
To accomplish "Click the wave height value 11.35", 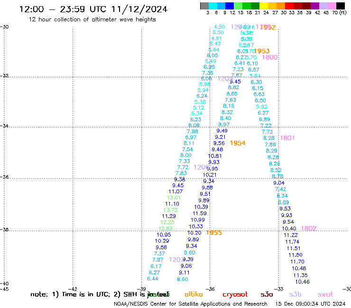I will pyautogui.click(x=300, y=275).
